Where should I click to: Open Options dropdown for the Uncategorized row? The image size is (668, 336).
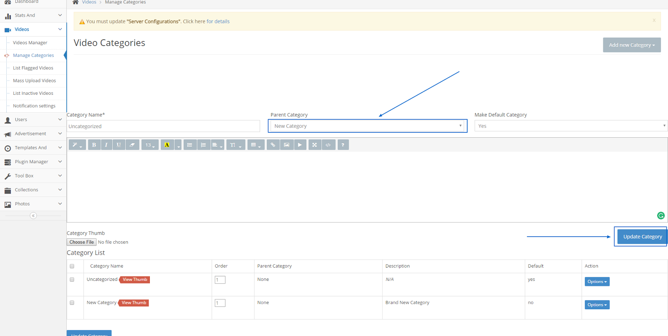(x=597, y=282)
